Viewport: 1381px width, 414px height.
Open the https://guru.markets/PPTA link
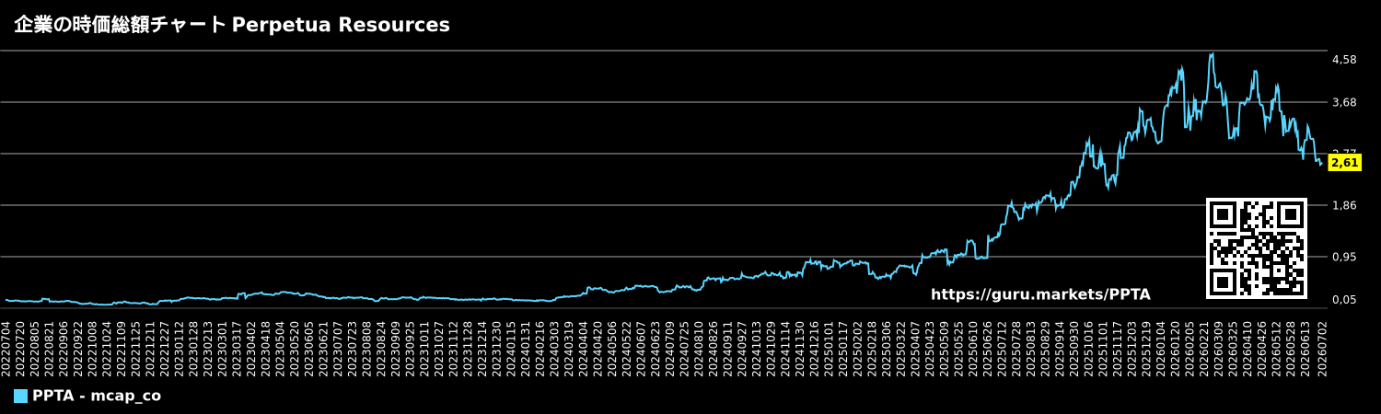click(1040, 294)
